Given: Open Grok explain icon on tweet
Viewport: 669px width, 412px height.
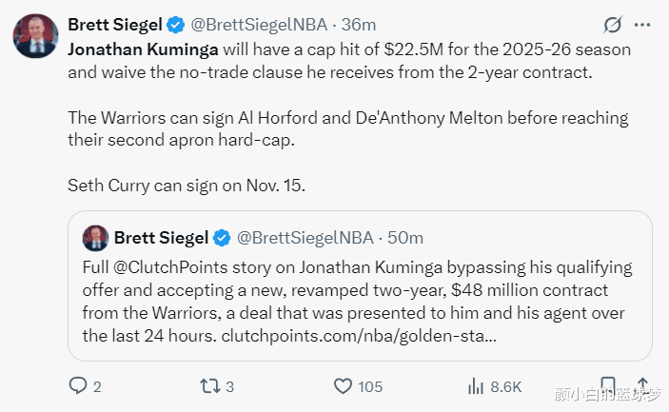Looking at the screenshot, I should [614, 24].
